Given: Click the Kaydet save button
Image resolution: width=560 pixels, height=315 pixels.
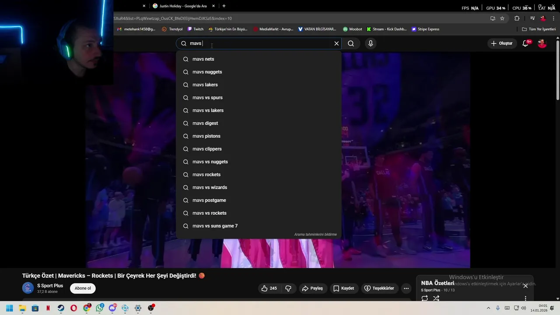Looking at the screenshot, I should (343, 288).
